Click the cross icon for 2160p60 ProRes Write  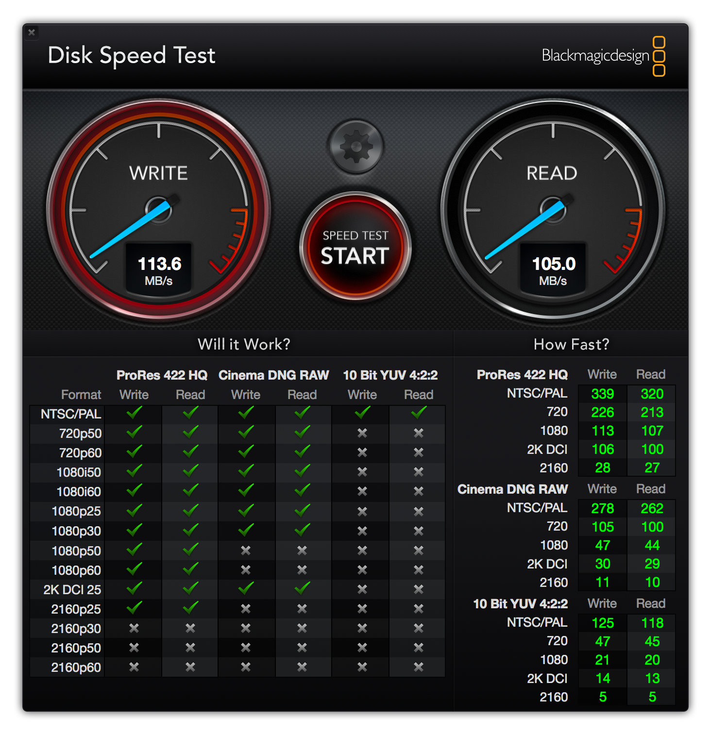pyautogui.click(x=134, y=667)
